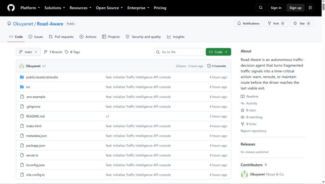This screenshot has width=325, height=184.
Task: Click the Okuyanet contributor avatar
Action: point(244,174)
